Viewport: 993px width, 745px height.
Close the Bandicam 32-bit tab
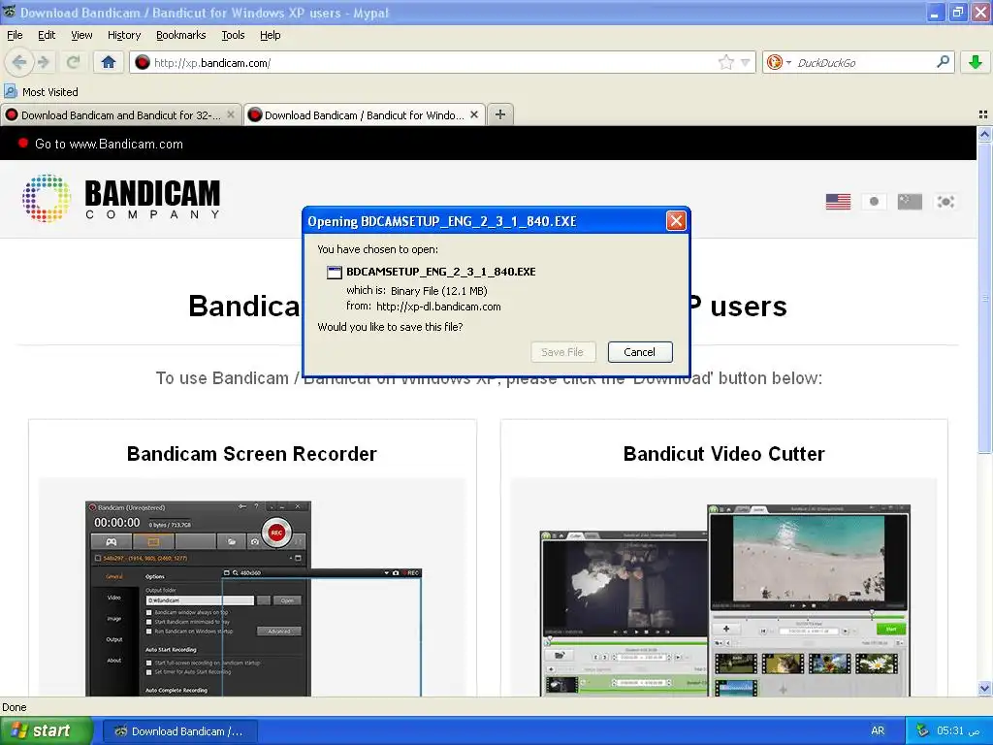click(231, 114)
